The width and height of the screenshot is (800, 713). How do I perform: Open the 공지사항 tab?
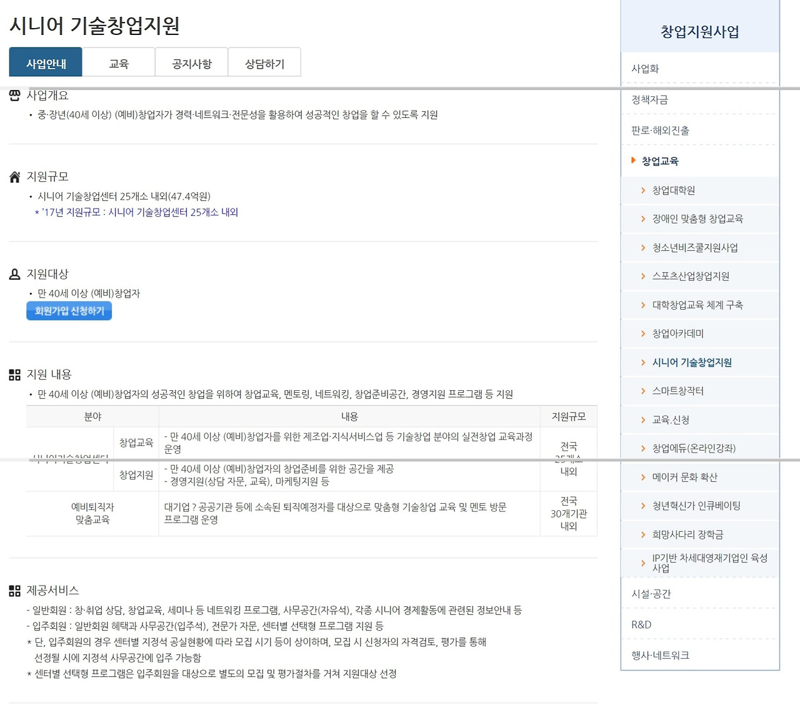point(191,62)
